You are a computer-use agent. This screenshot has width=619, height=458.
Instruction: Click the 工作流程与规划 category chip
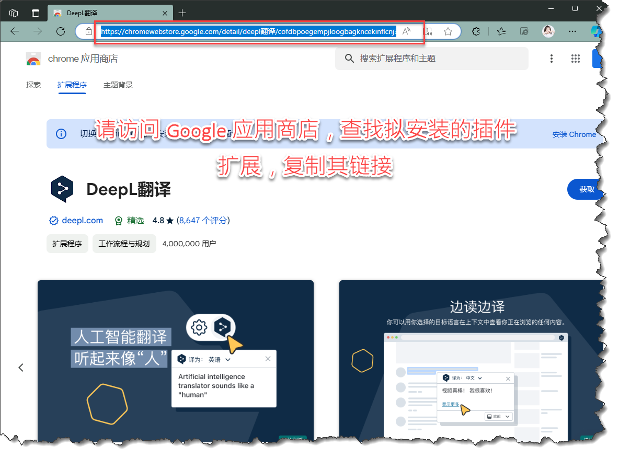tap(124, 244)
